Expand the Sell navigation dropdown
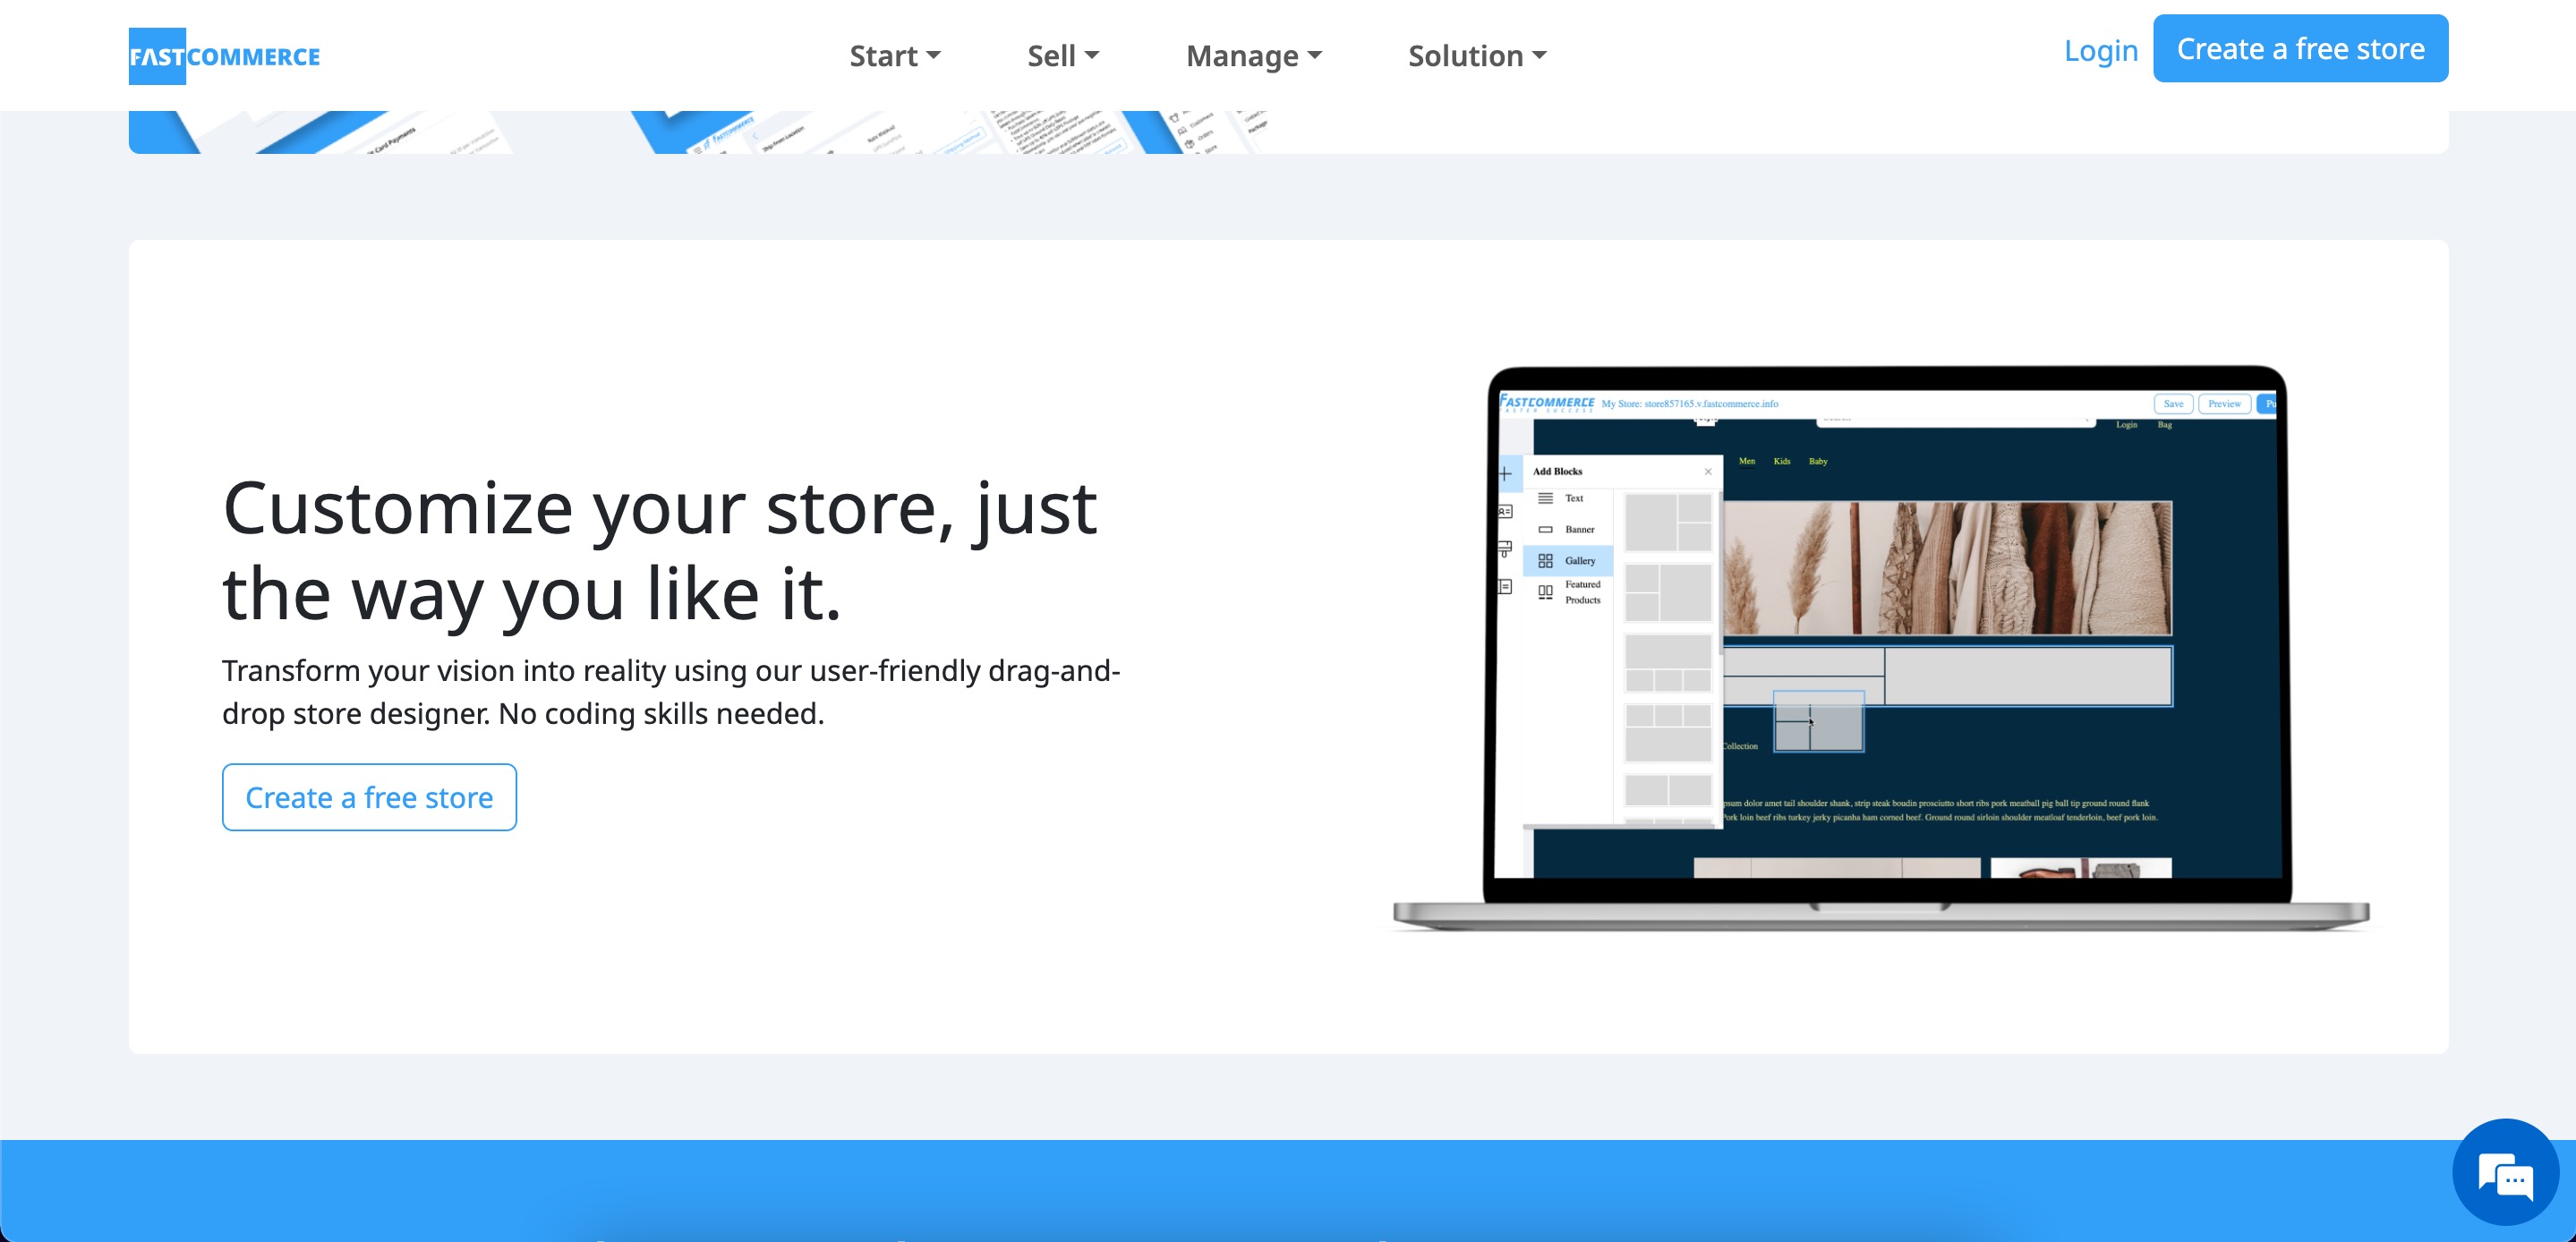The width and height of the screenshot is (2576, 1242). coord(1060,55)
